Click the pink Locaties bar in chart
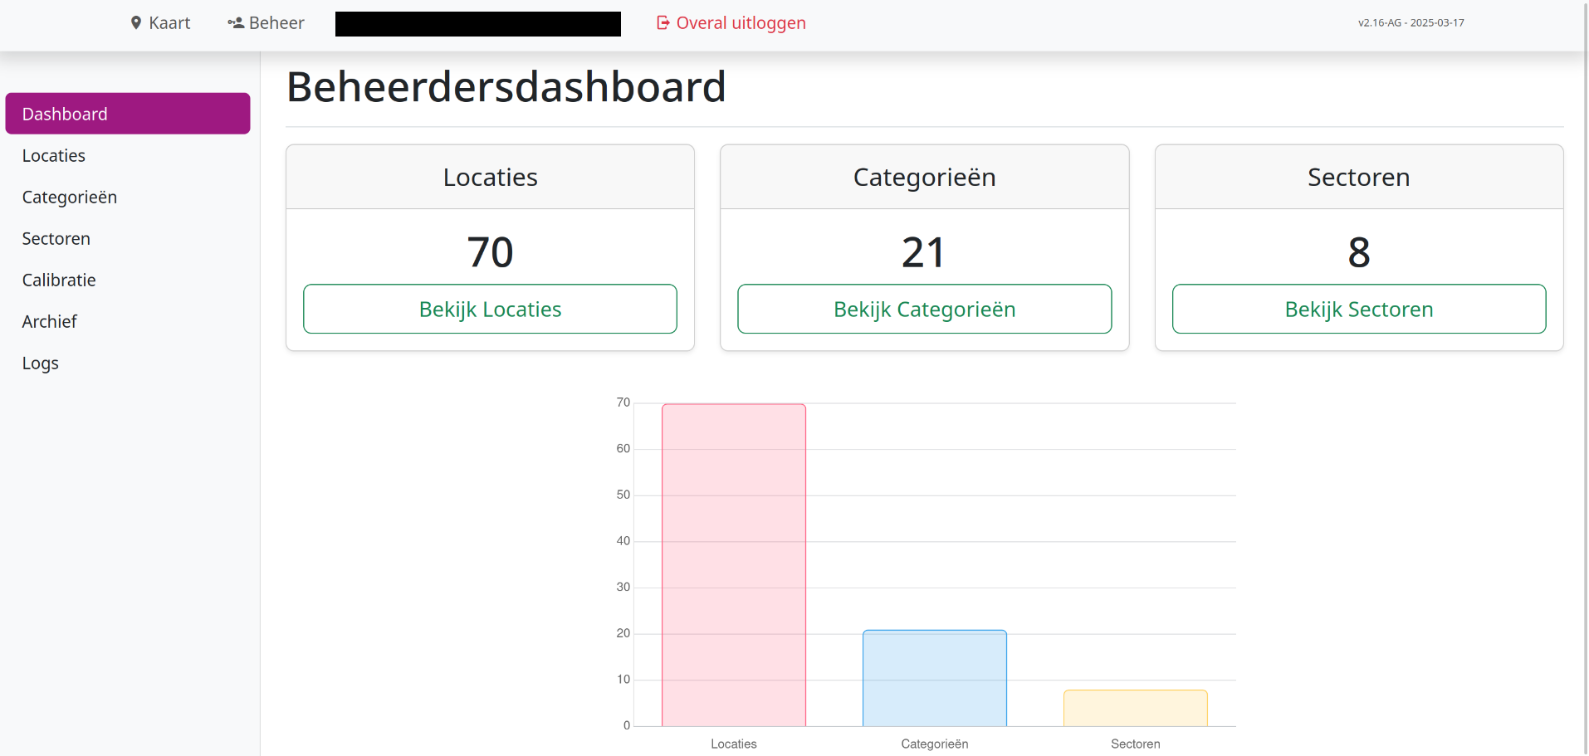 (x=734, y=564)
